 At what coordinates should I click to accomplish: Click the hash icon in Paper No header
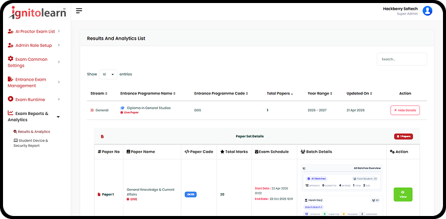point(99,152)
